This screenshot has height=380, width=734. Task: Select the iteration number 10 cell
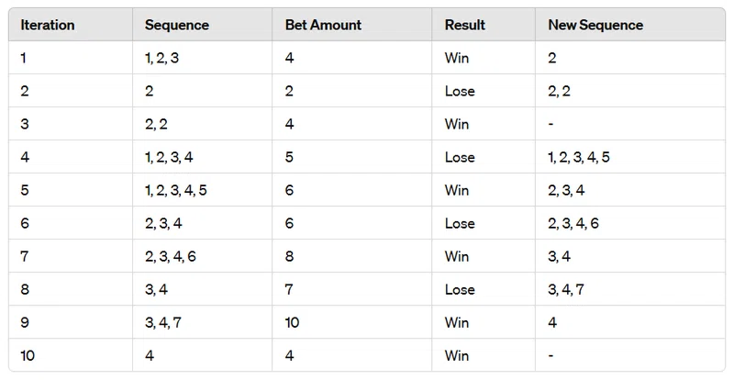pos(28,355)
